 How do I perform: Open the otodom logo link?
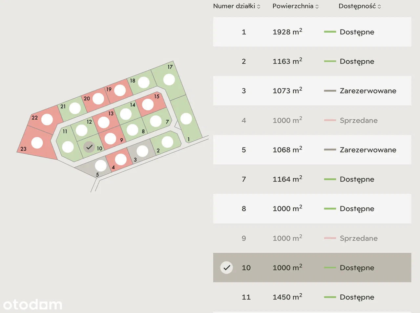pos(32,304)
